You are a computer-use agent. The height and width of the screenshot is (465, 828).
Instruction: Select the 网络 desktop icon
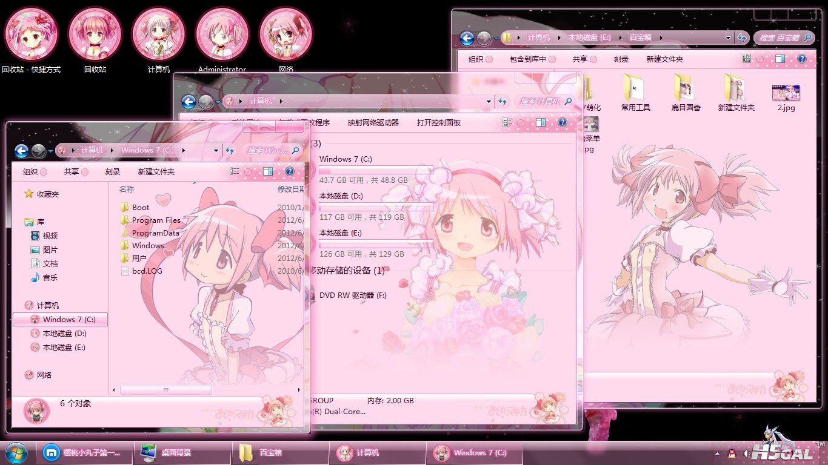click(286, 40)
